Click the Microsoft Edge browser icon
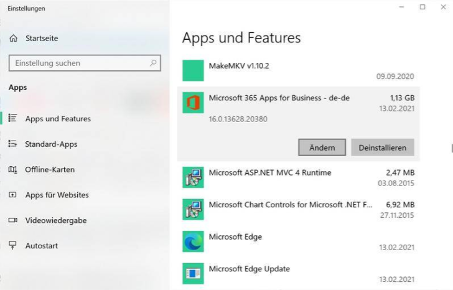The width and height of the screenshot is (453, 290). coord(193,241)
